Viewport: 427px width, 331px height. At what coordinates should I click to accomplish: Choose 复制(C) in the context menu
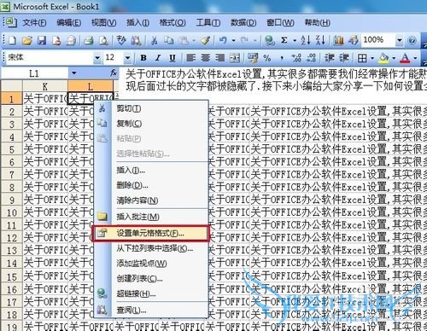pyautogui.click(x=150, y=124)
